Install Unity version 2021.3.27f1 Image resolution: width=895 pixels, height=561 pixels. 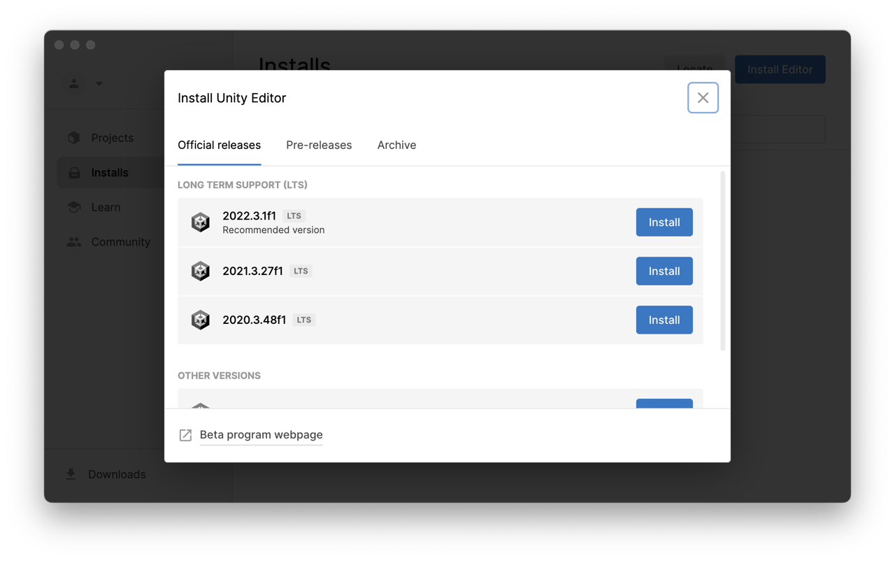point(664,271)
